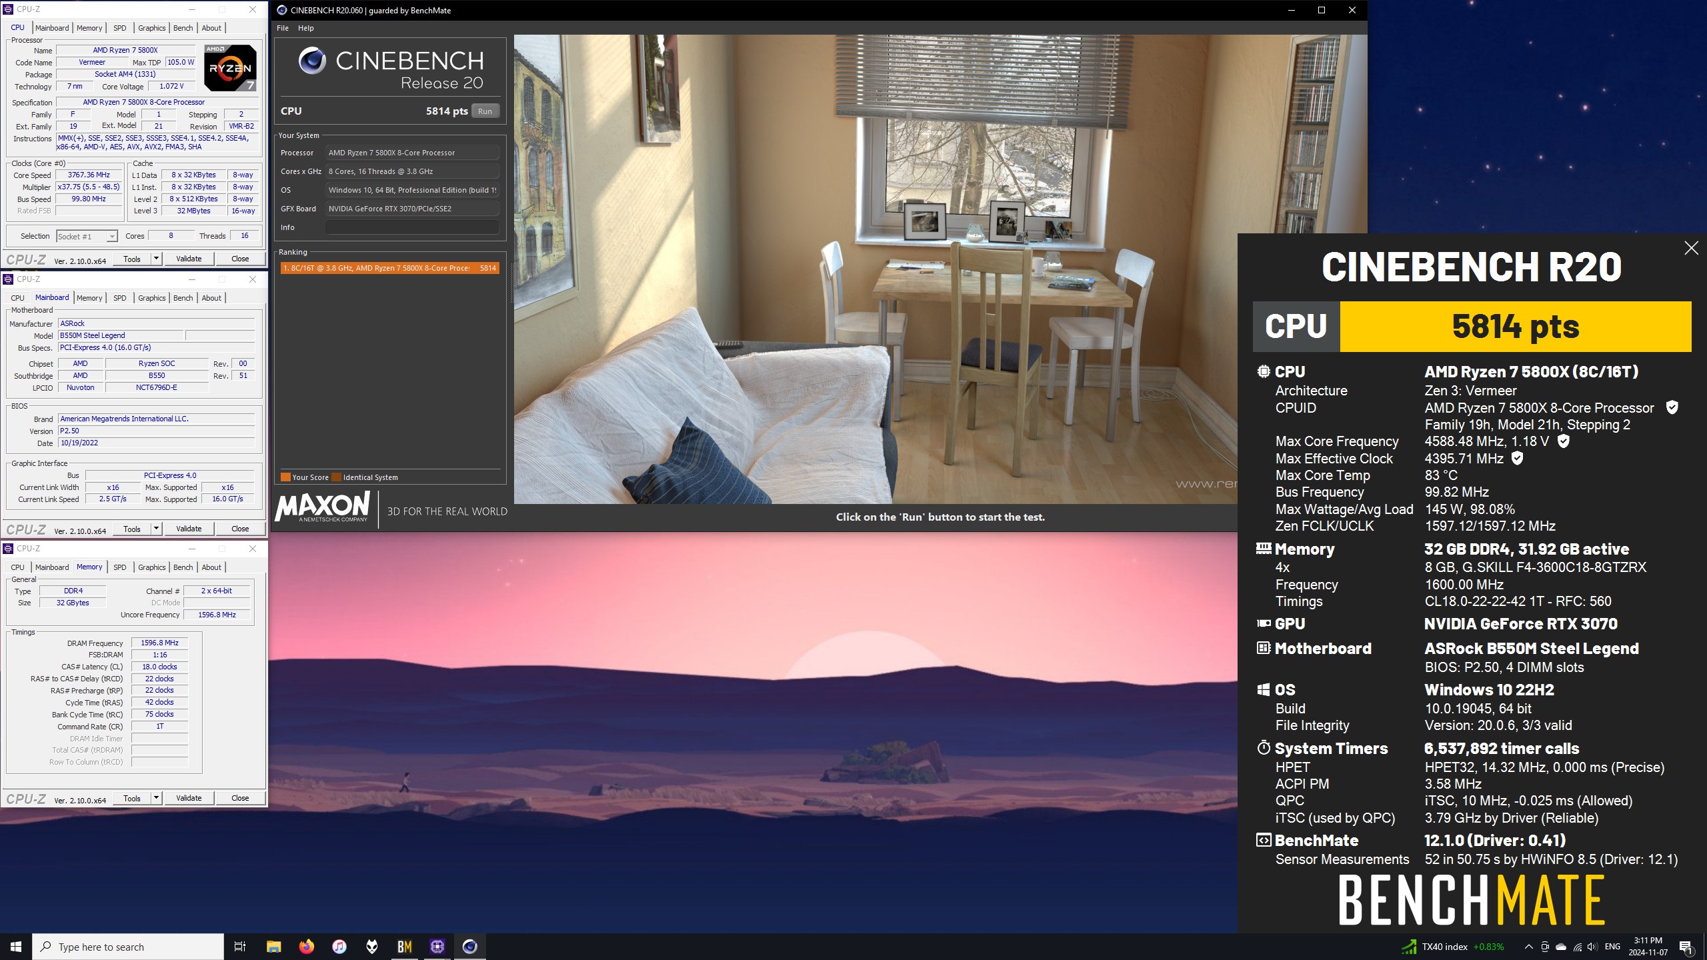Open CPU tab in bottom CPU-Z window
This screenshot has width=1707, height=960.
point(18,567)
